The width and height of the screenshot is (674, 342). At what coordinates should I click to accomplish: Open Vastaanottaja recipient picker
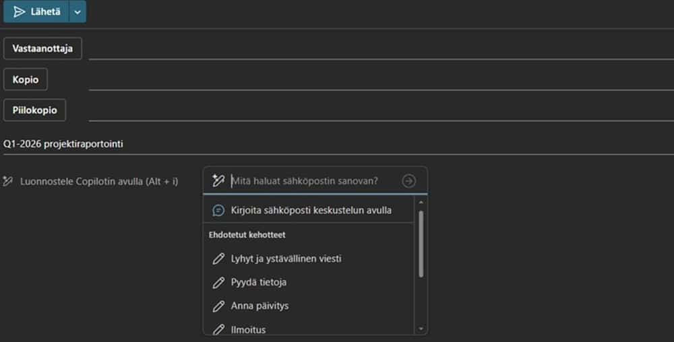point(42,48)
